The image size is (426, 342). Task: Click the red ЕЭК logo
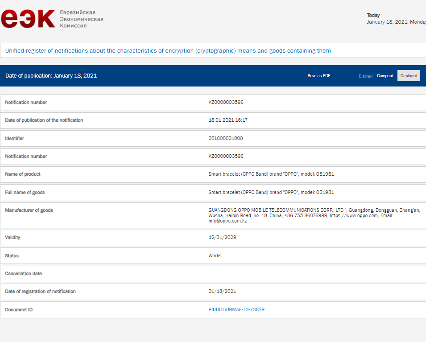click(28, 19)
